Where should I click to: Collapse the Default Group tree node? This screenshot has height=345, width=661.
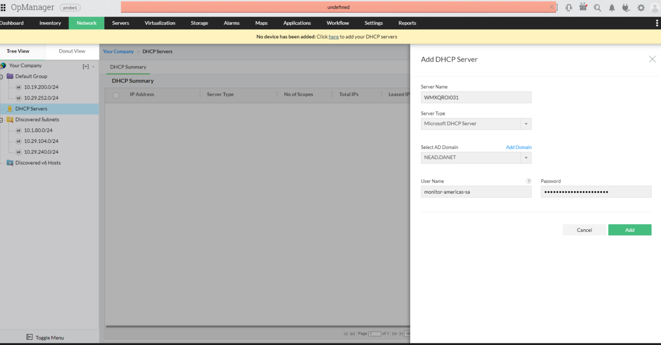point(1,77)
